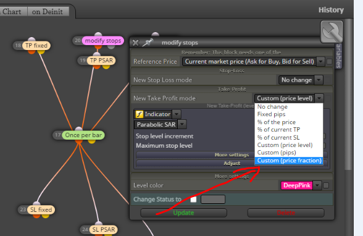Choose Custom (price level) in list
This screenshot has height=236, width=363.
point(289,145)
